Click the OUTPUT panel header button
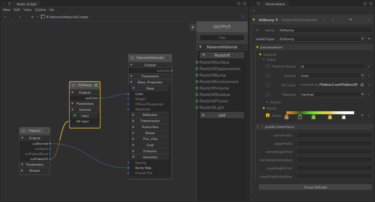 click(222, 27)
